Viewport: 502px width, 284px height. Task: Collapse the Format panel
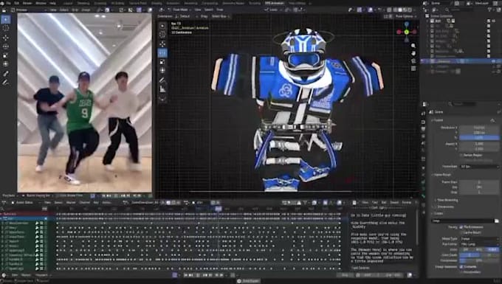438,120
